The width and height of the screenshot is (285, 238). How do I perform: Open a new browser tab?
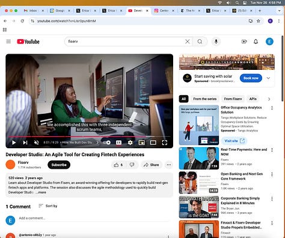(260, 11)
